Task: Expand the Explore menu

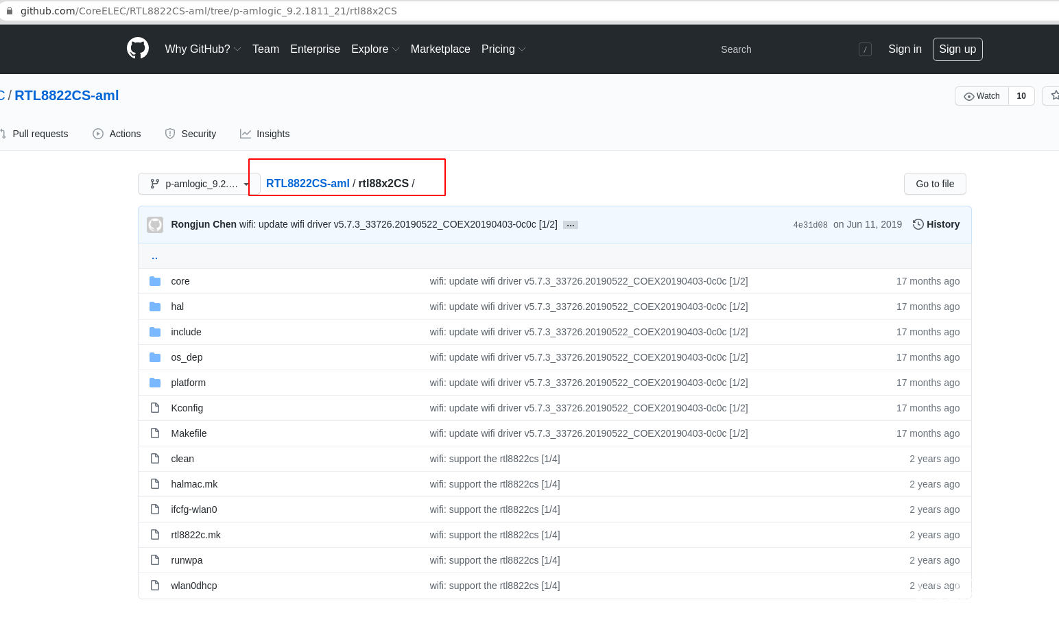Action: (375, 49)
